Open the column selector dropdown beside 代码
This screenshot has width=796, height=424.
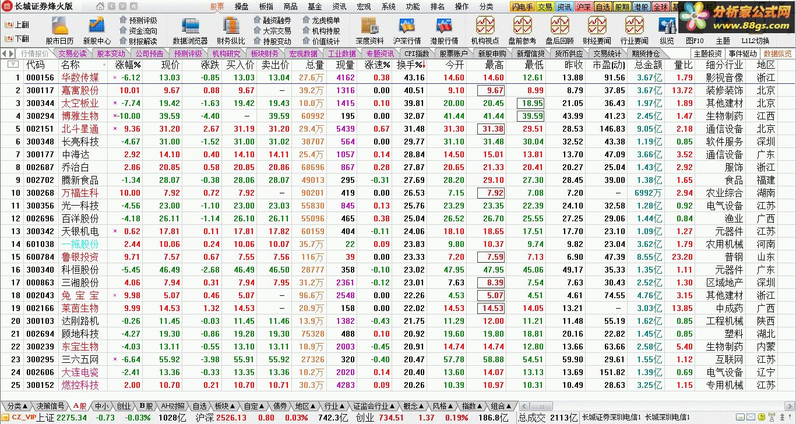[x=13, y=65]
